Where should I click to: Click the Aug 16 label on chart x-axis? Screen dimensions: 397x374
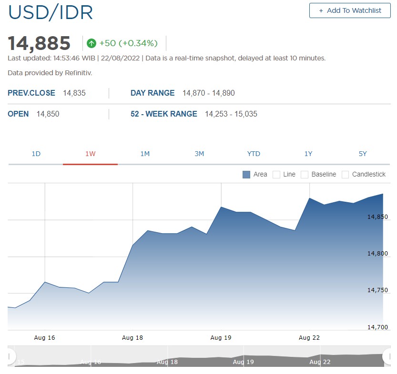coord(44,338)
